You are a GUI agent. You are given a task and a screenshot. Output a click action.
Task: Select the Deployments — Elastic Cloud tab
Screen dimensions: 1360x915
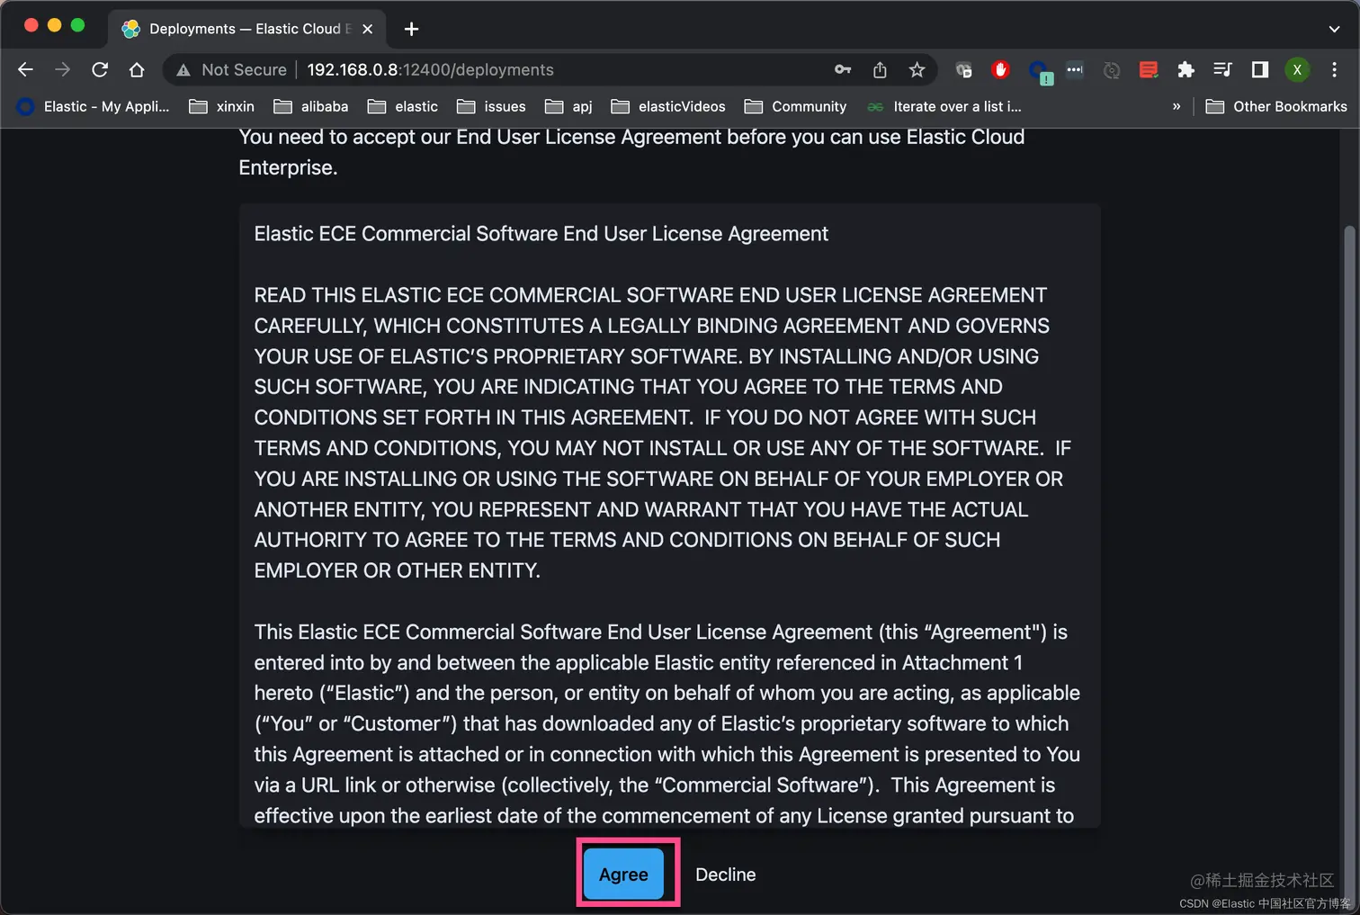(248, 29)
